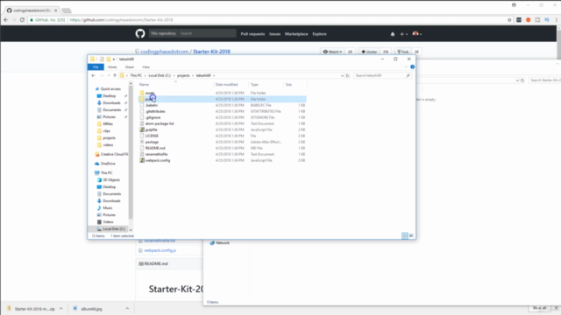Click 'projects' in the address breadcrumb
This screenshot has width=561, height=315.
pos(183,76)
